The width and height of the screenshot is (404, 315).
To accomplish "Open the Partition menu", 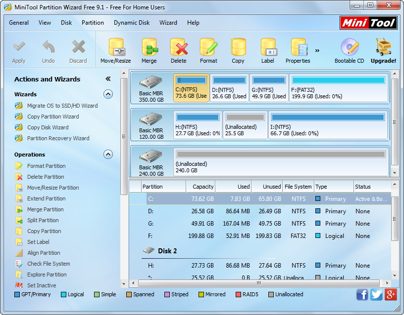I will click(93, 23).
